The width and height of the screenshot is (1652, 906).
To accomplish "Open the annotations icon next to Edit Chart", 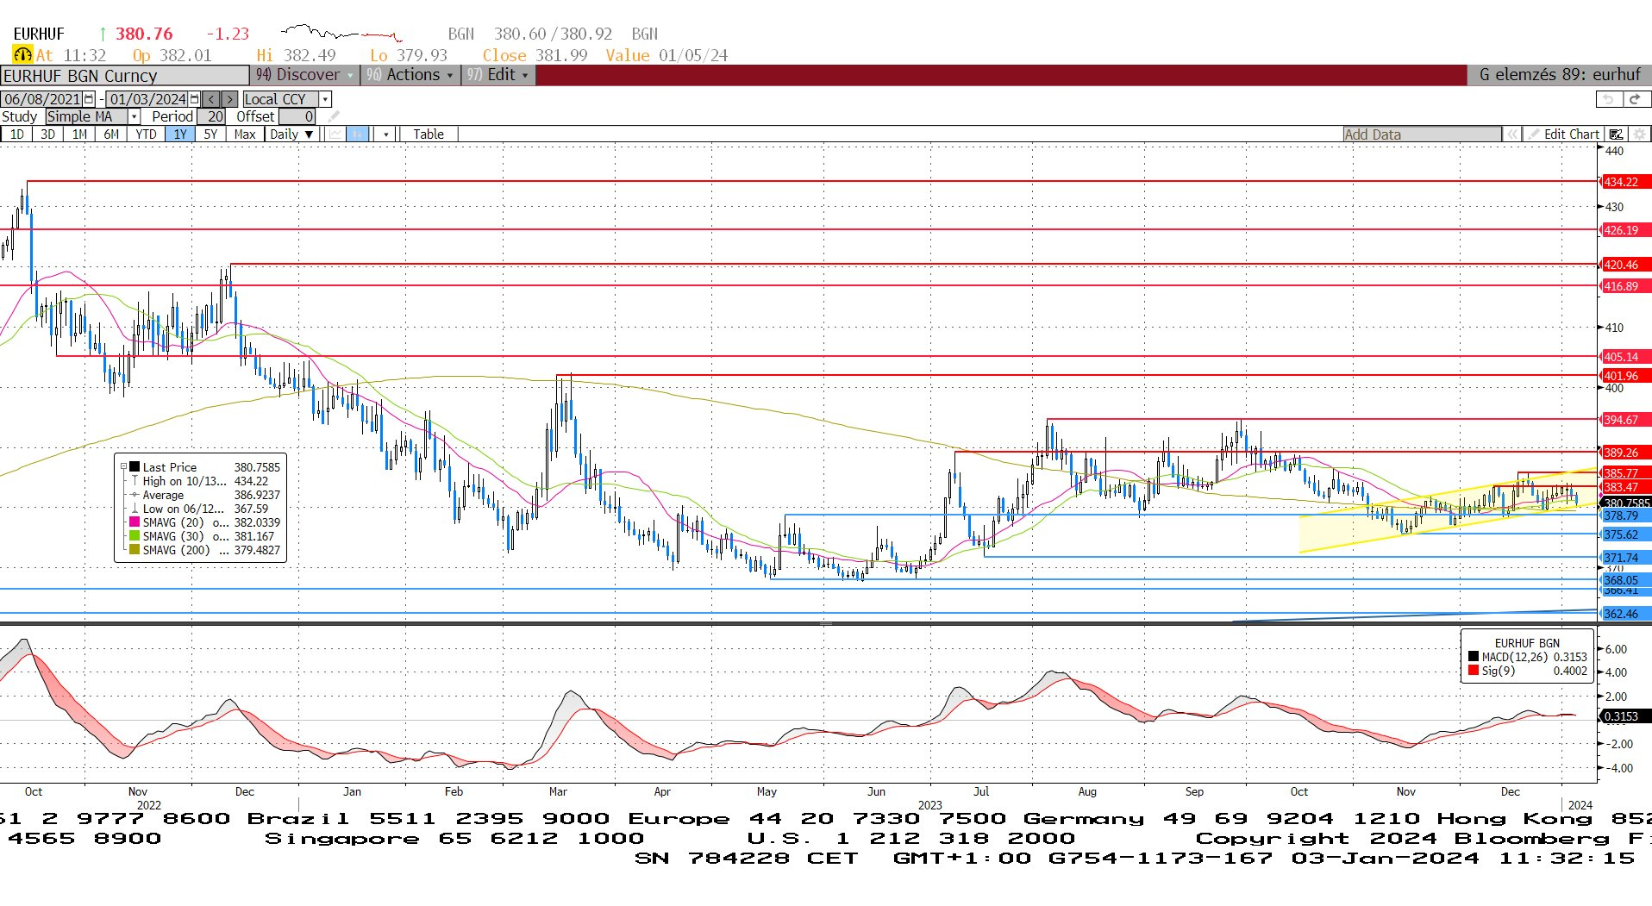I will click(x=1616, y=134).
